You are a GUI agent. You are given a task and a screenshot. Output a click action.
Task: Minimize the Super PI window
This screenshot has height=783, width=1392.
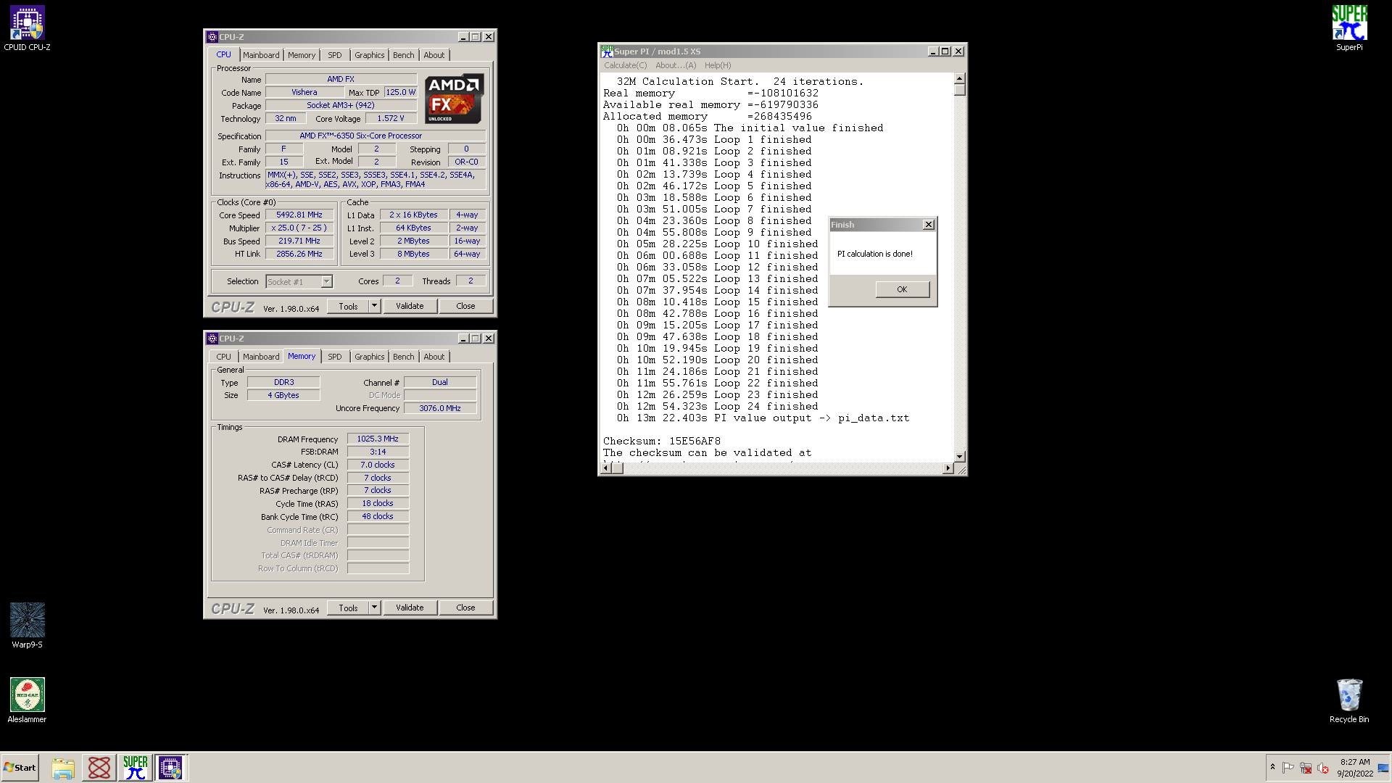[x=933, y=51]
